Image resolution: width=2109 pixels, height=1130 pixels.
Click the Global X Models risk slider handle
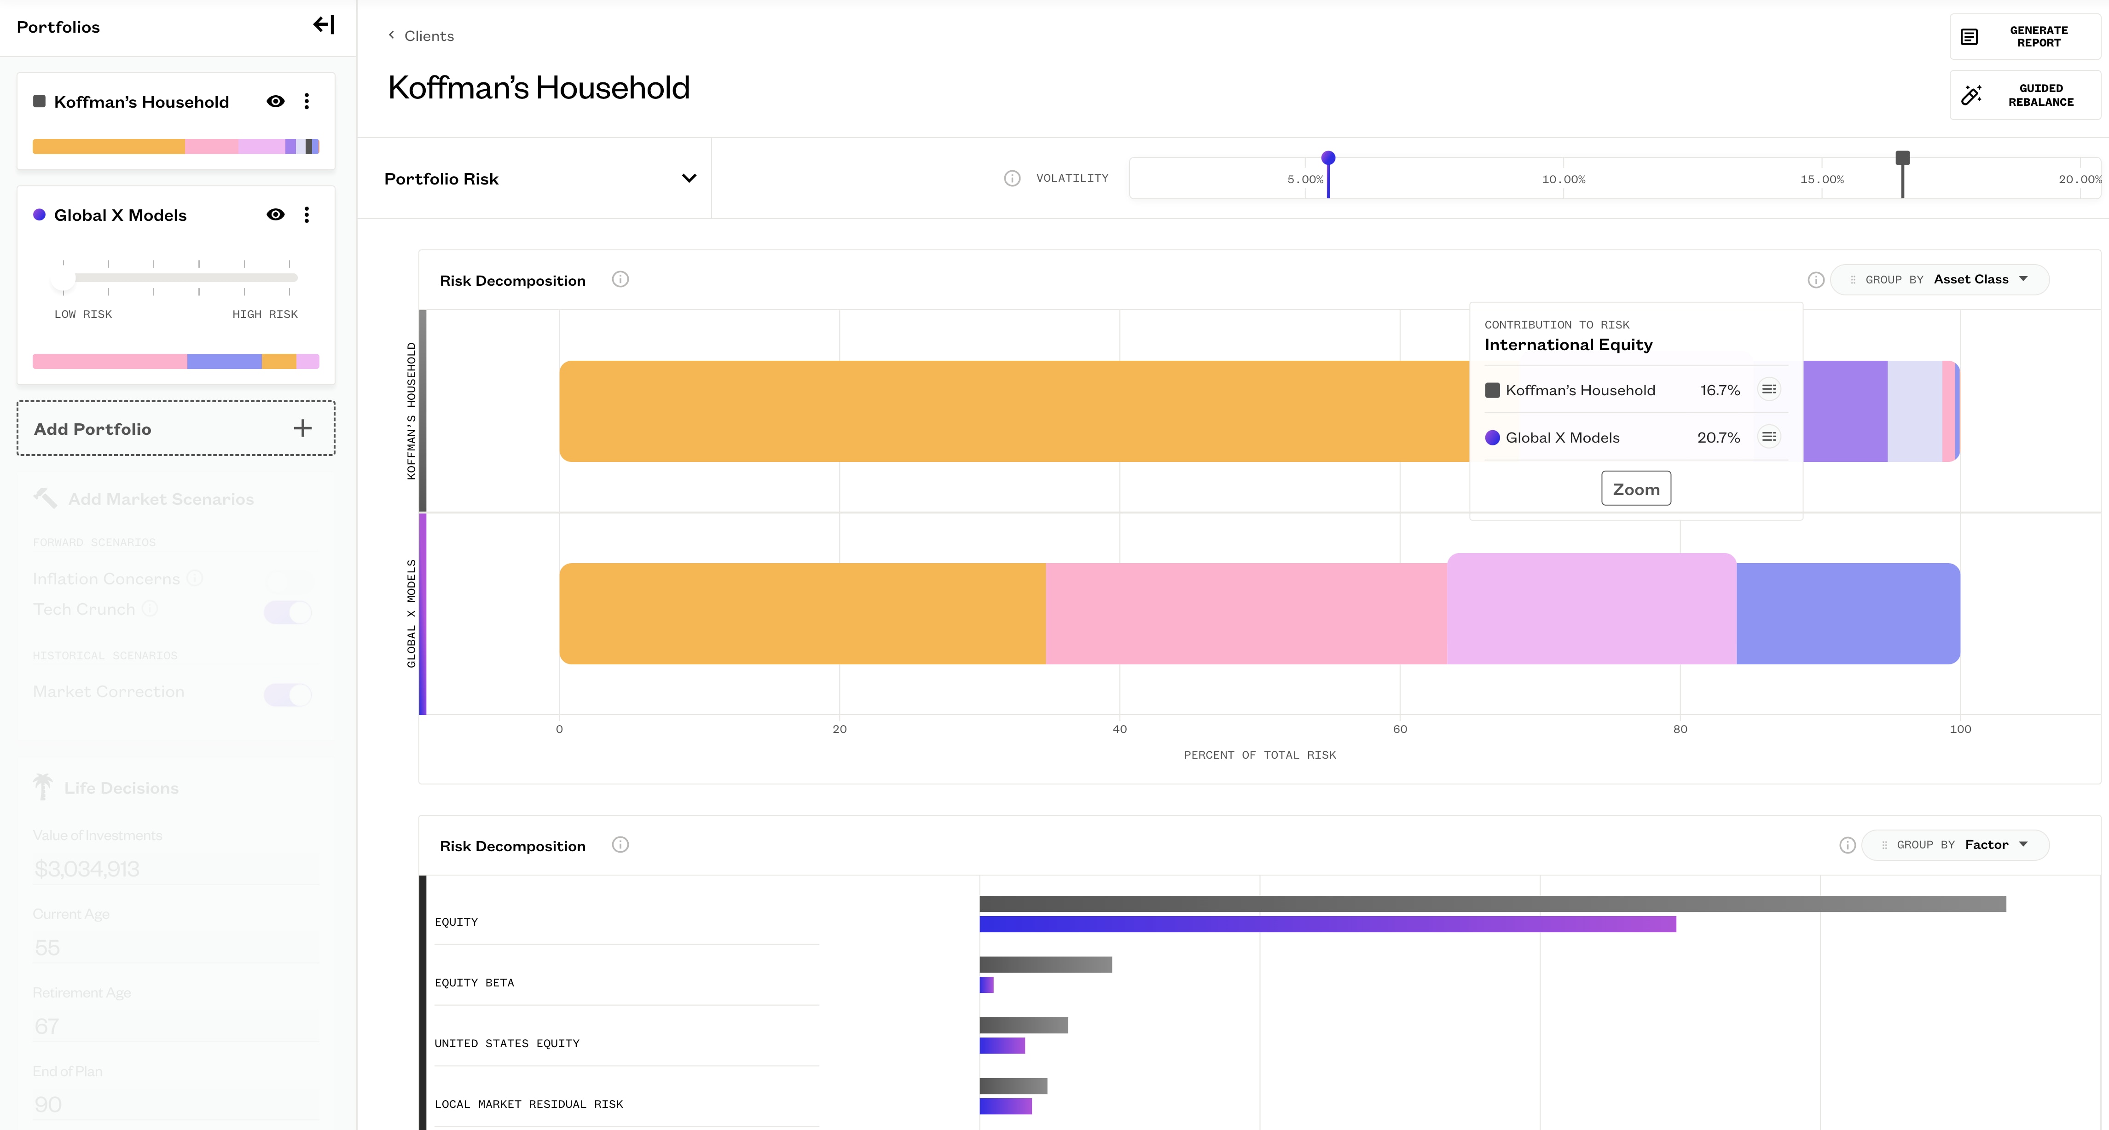pyautogui.click(x=63, y=278)
